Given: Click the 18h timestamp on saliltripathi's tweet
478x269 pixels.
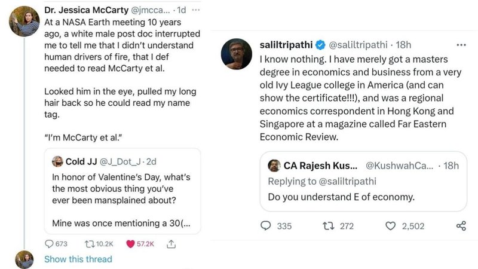Looking at the screenshot, I should (403, 45).
